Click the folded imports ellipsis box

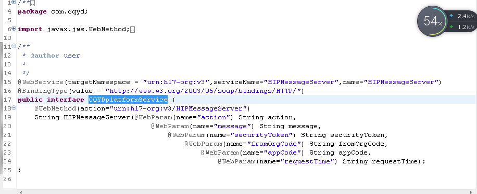tap(132, 30)
